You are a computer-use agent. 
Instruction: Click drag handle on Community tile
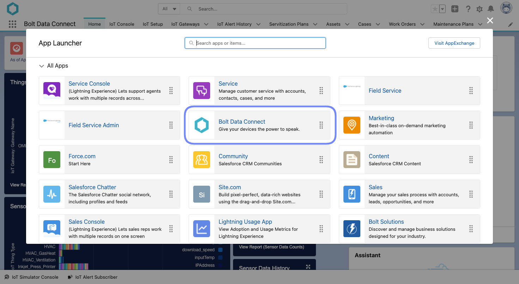[321, 160]
